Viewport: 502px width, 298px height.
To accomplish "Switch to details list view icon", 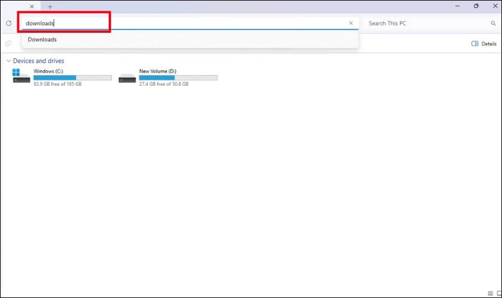I will click(x=490, y=293).
